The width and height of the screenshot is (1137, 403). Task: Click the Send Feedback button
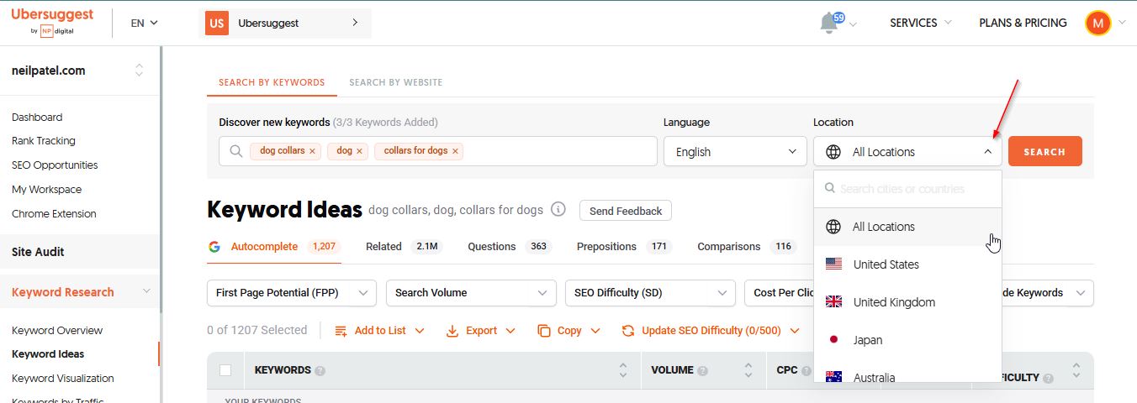[x=625, y=211]
